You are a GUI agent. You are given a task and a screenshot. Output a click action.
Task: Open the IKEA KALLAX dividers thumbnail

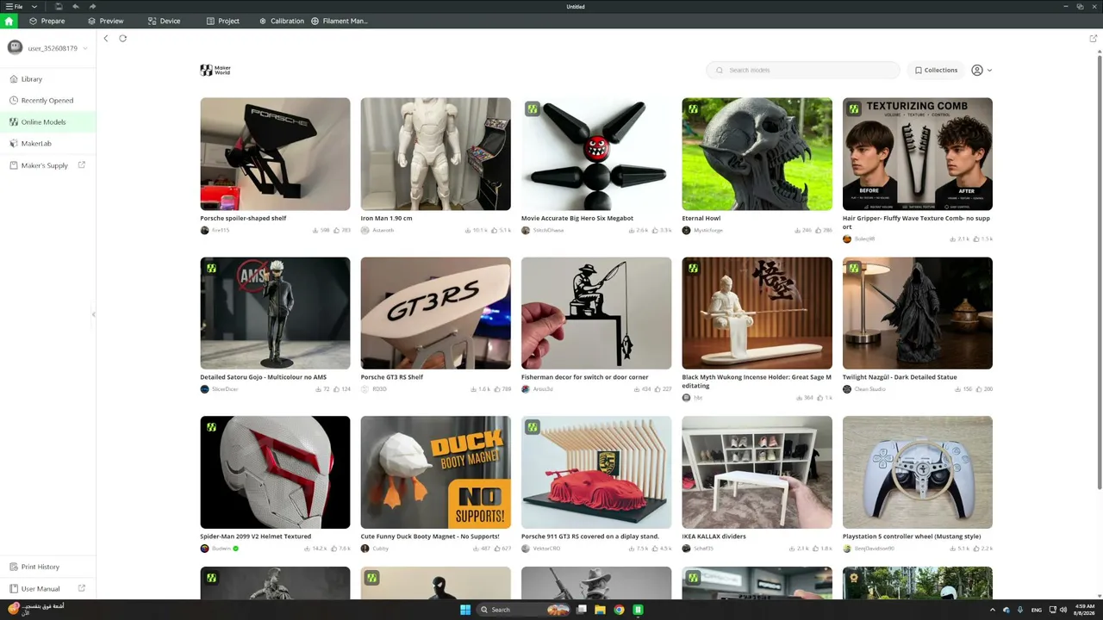757,473
